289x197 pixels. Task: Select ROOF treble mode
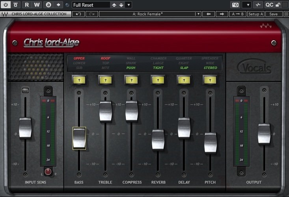105,58
